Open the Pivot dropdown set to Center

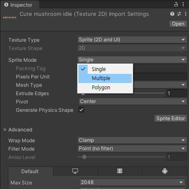click(133, 101)
